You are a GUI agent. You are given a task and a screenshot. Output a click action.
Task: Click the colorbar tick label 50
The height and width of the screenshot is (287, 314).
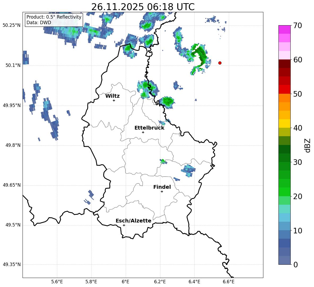(298, 94)
